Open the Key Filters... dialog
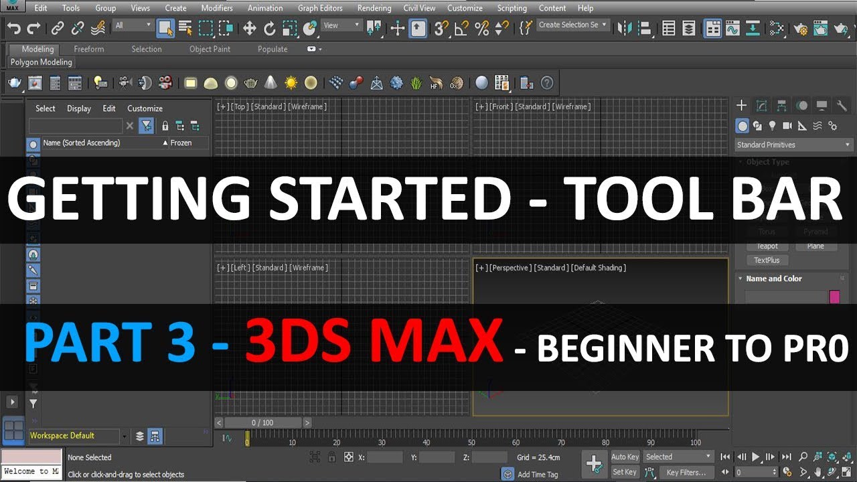The image size is (857, 482). (x=686, y=472)
